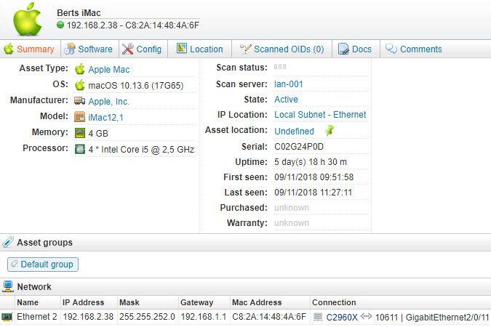Click the Default group button

coord(43,265)
